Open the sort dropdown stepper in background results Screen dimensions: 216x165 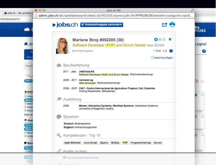coord(197,81)
